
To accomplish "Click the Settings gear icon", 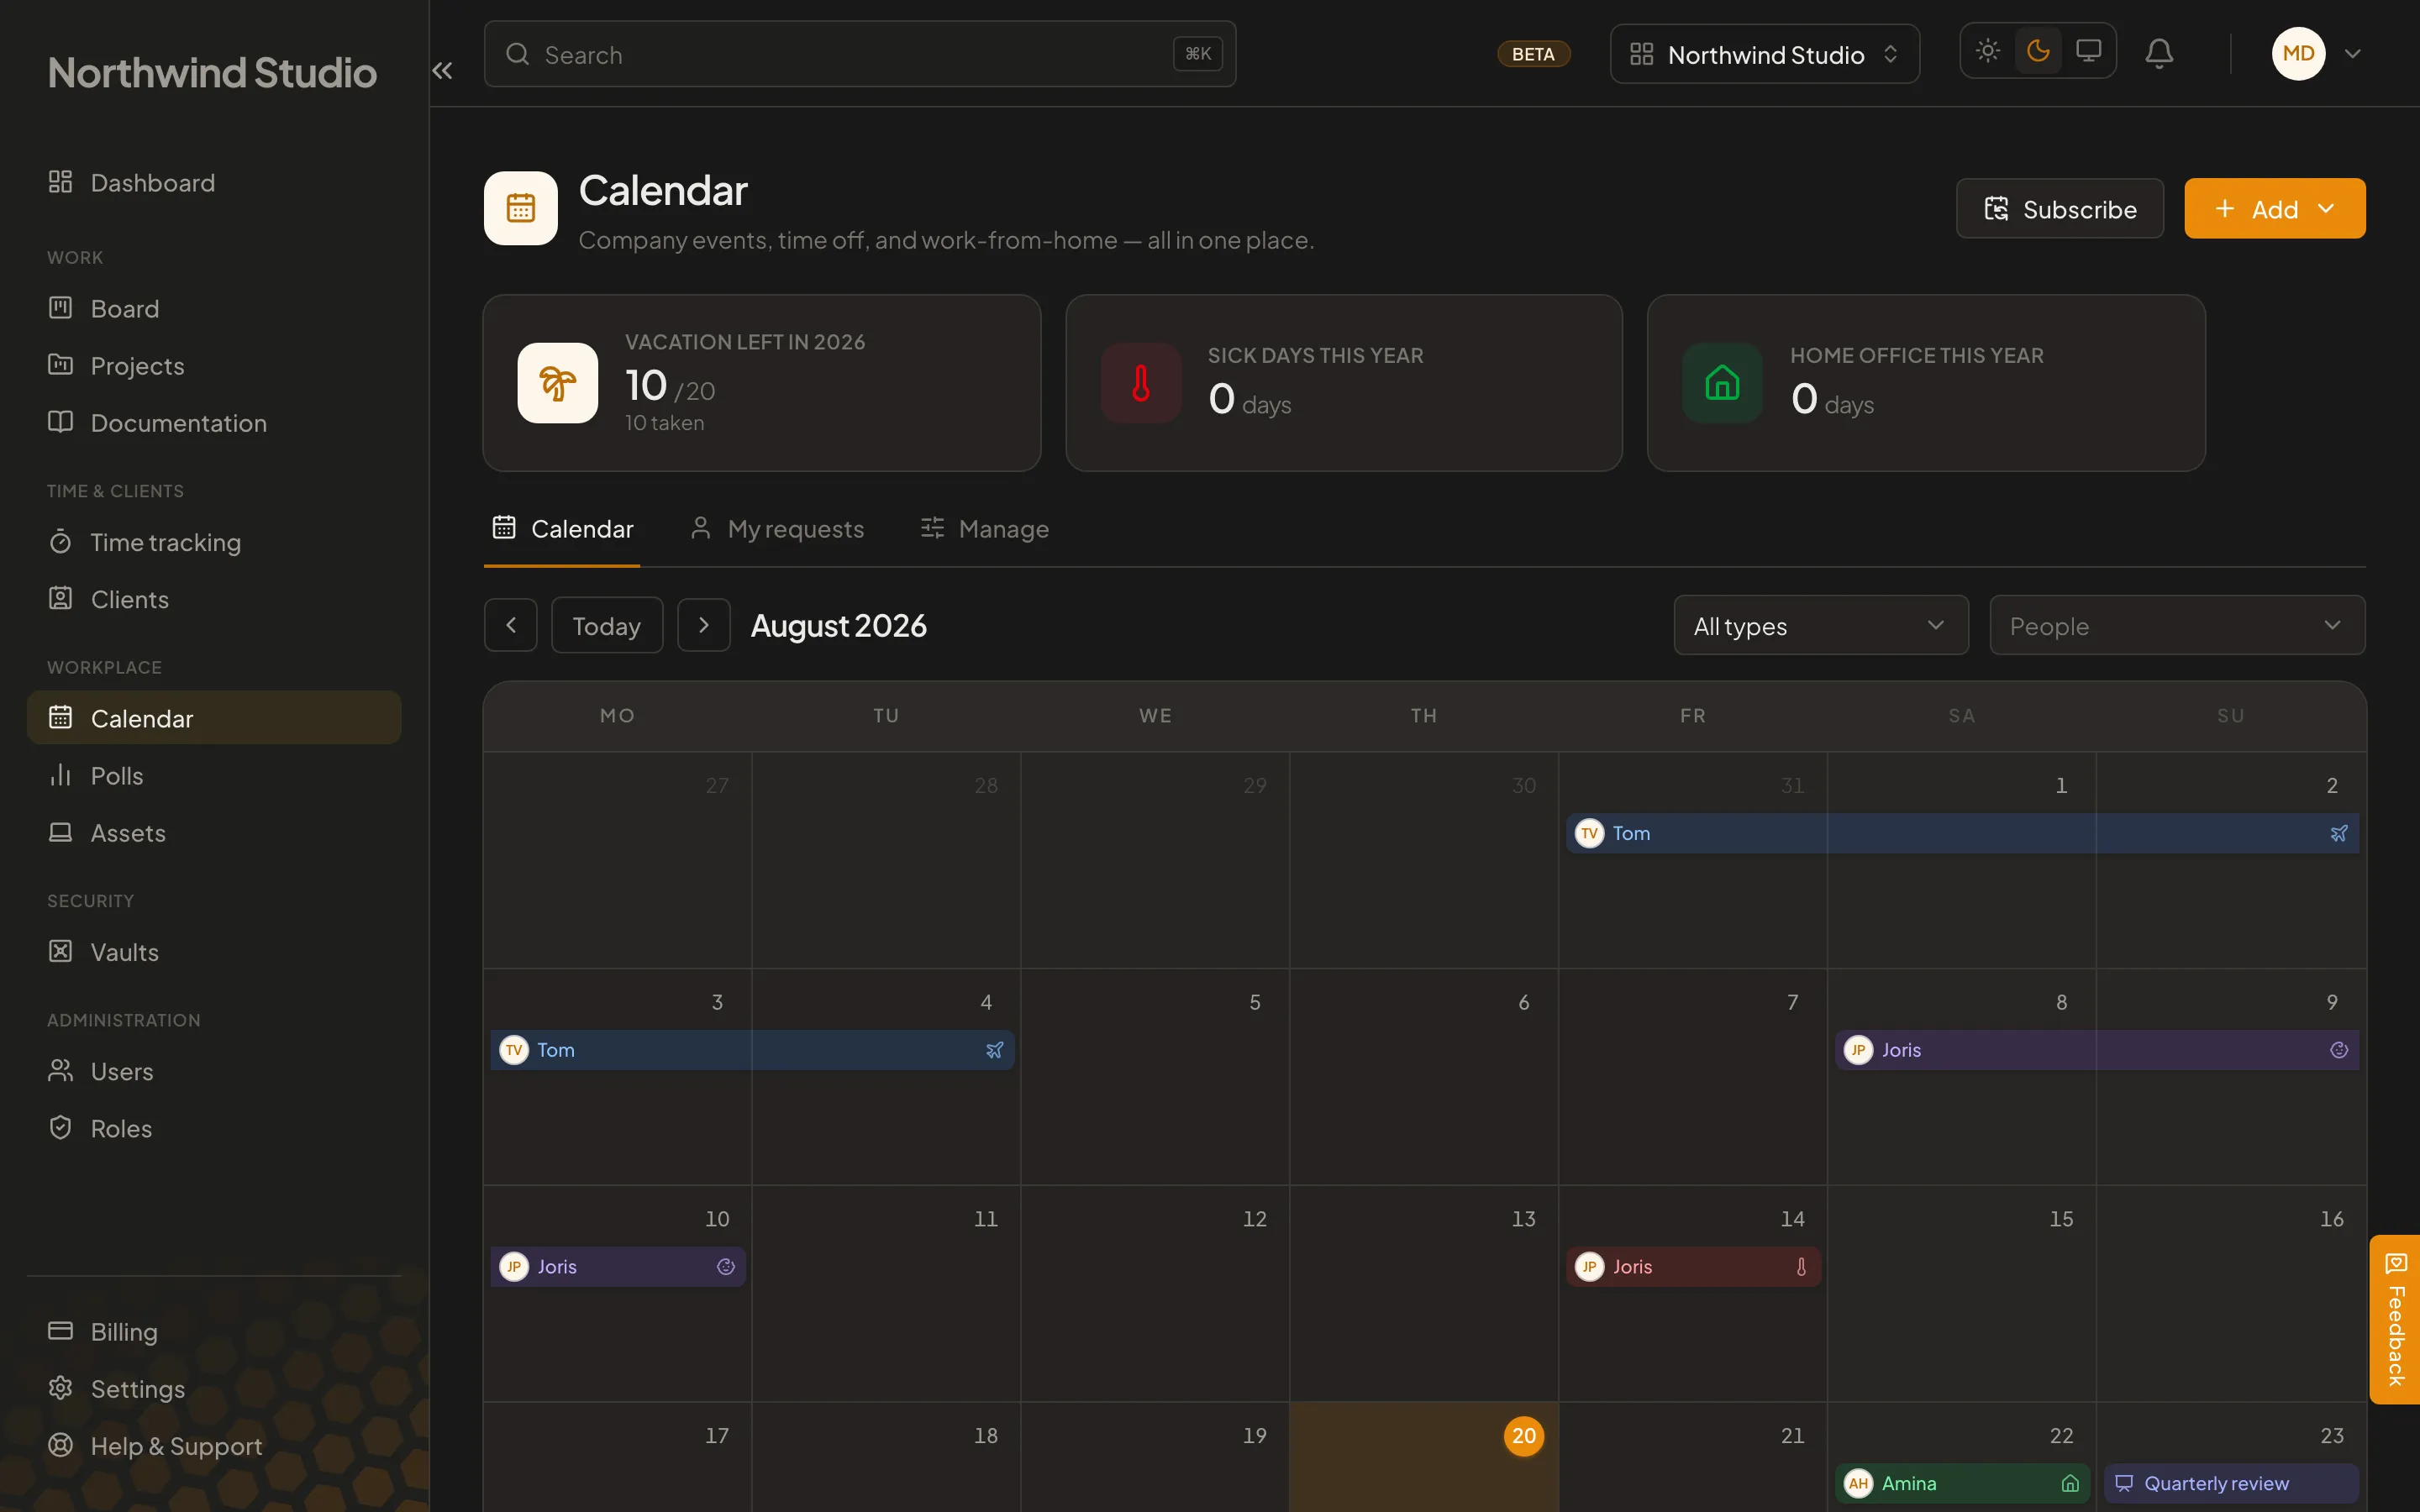I will pos(61,1388).
